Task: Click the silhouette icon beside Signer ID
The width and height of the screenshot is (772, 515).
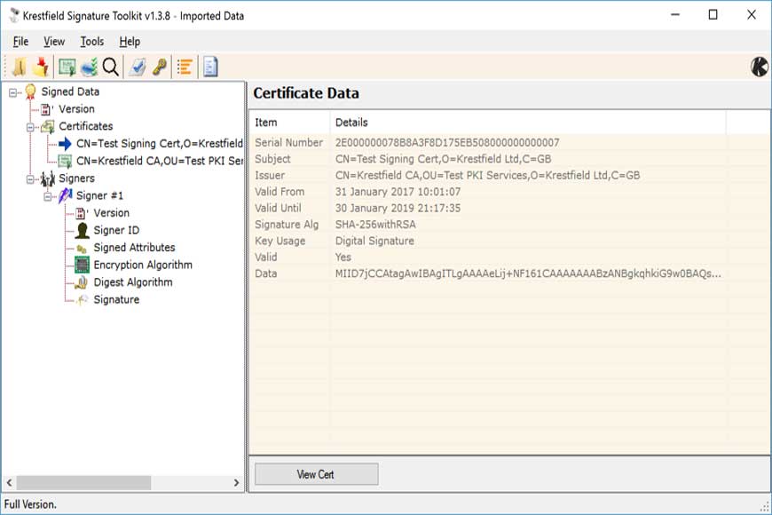Action: pos(83,230)
